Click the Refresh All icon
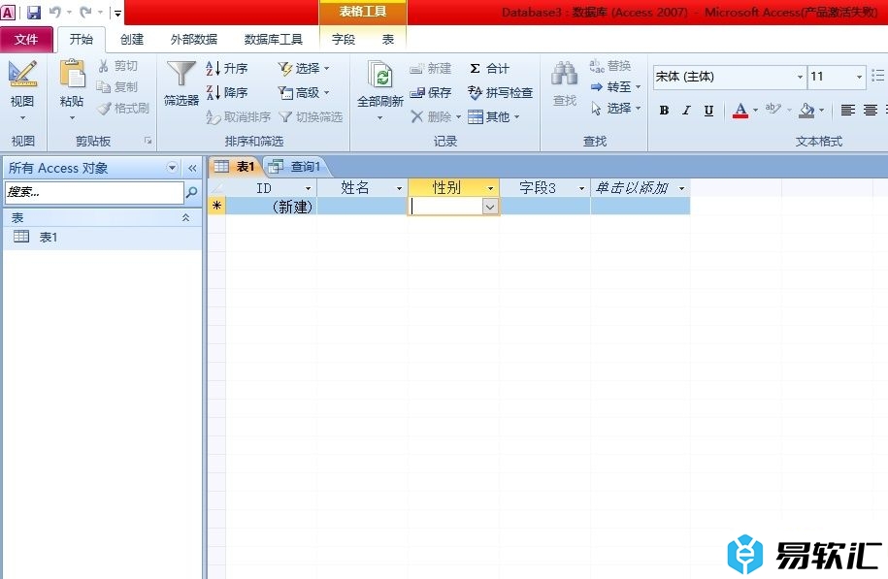Image resolution: width=888 pixels, height=579 pixels. pos(379,76)
